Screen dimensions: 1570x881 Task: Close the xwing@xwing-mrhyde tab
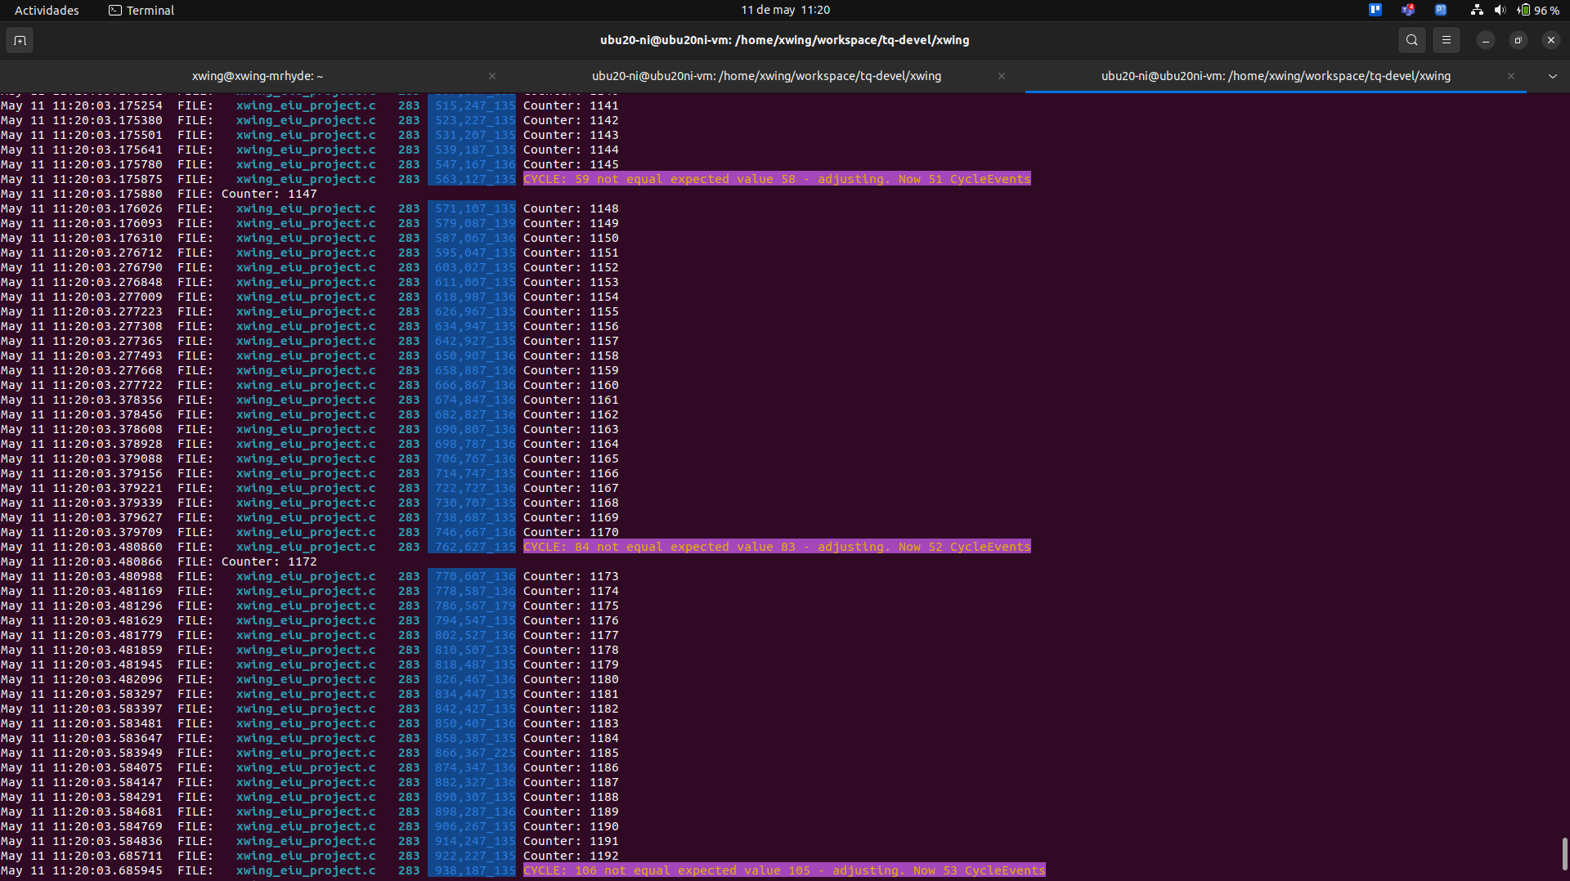click(492, 76)
